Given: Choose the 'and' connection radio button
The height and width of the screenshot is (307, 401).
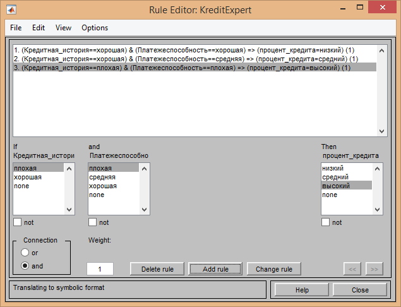Looking at the screenshot, I should (25, 266).
